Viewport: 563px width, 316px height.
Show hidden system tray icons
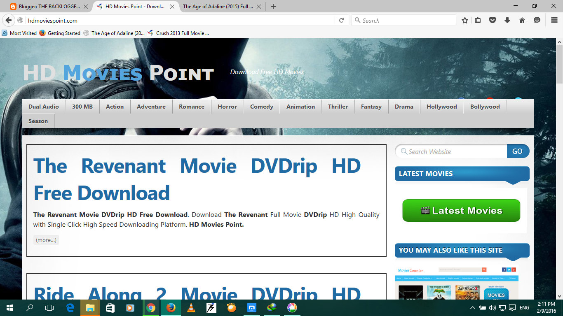(472, 308)
